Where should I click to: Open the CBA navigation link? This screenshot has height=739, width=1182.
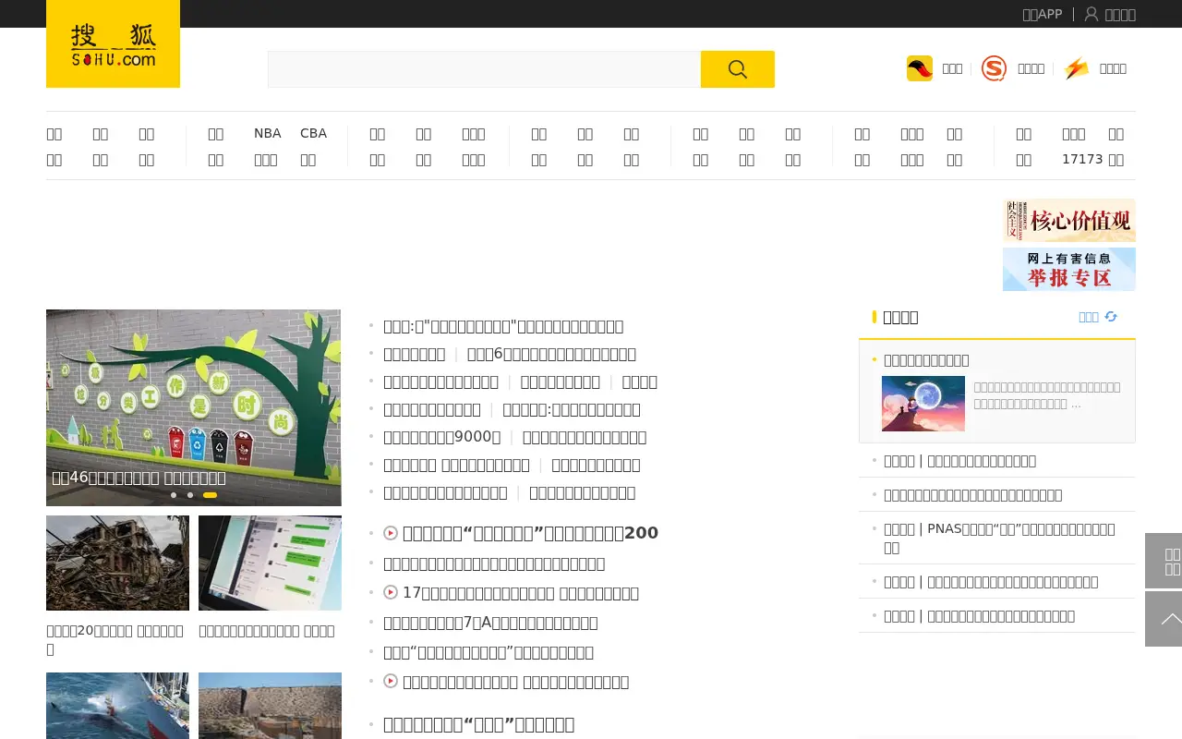[x=313, y=133]
